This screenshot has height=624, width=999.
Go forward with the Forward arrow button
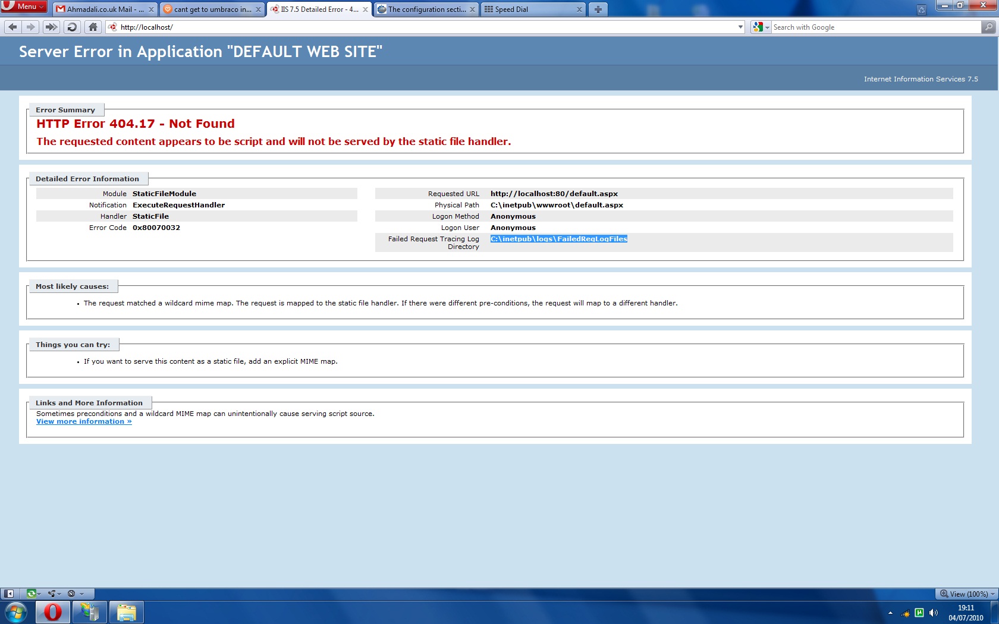point(30,27)
